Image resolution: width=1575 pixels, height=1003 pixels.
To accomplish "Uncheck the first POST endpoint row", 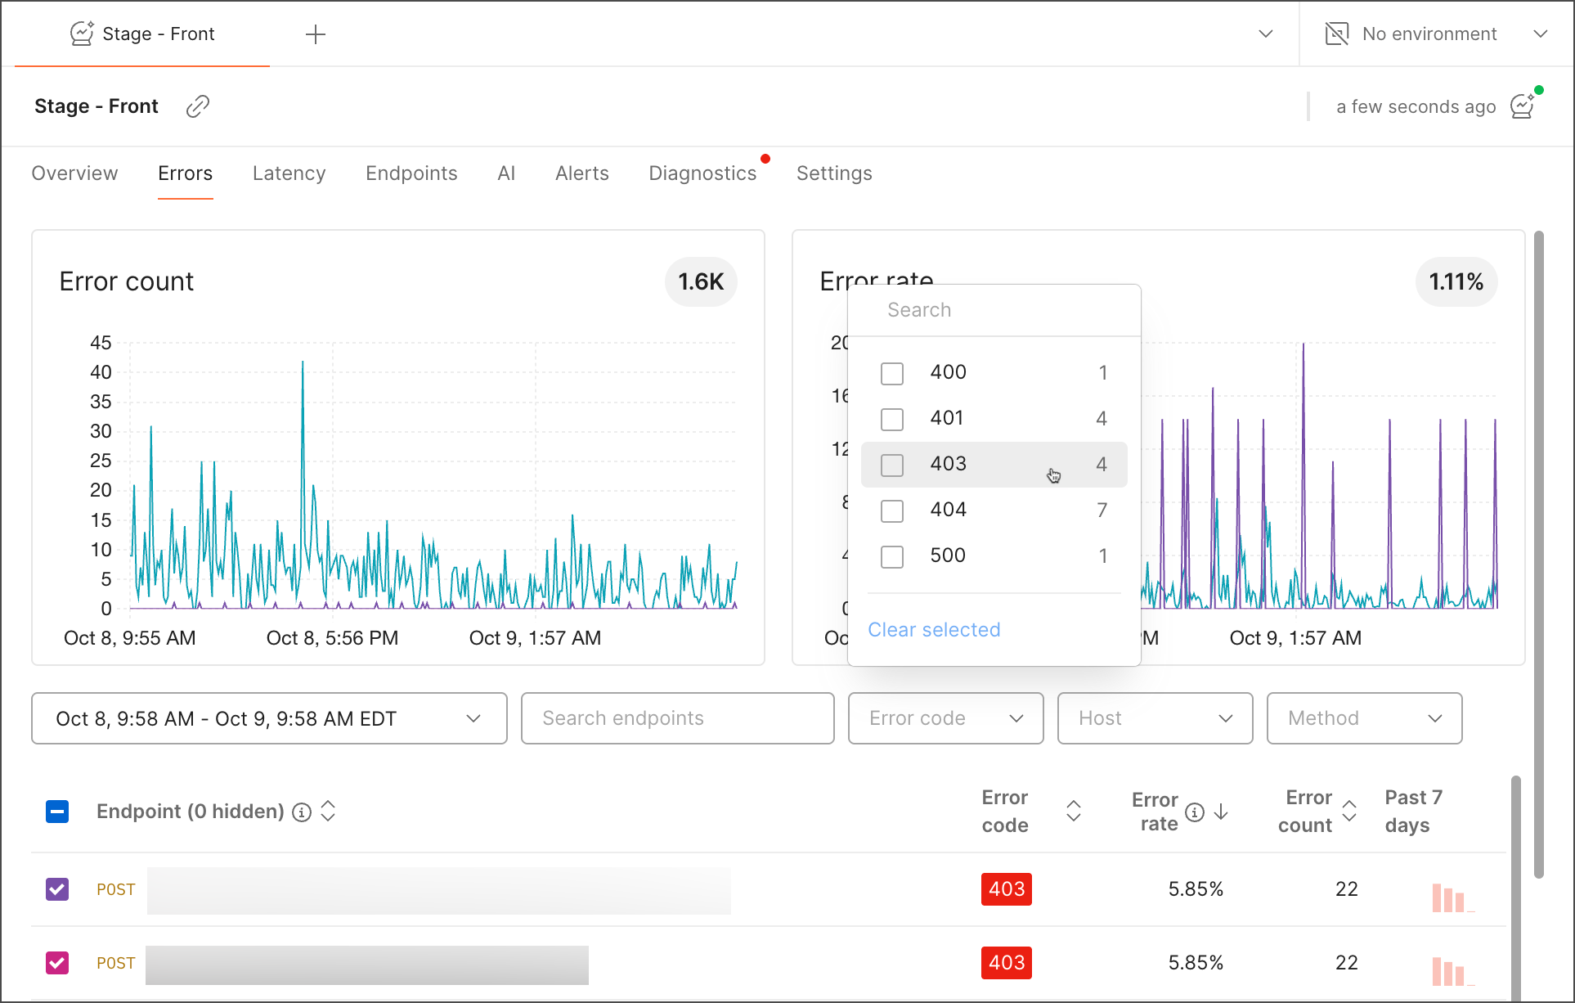I will [x=57, y=889].
